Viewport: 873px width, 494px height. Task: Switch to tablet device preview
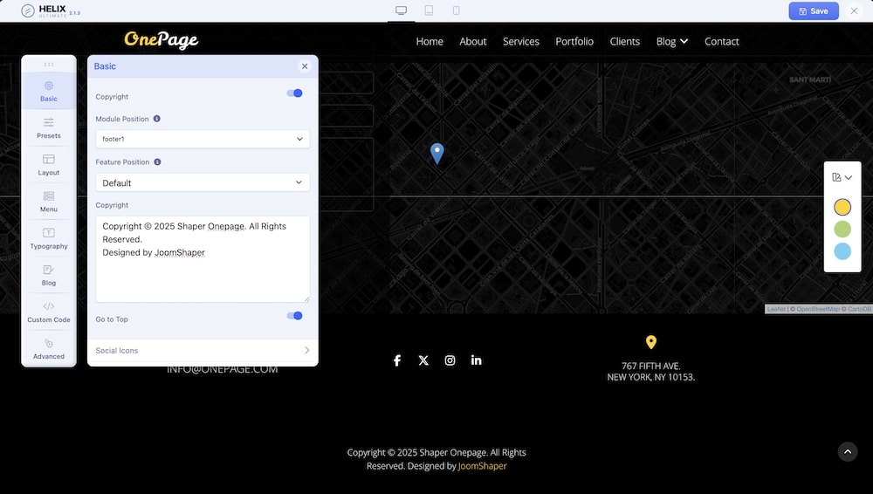[429, 10]
